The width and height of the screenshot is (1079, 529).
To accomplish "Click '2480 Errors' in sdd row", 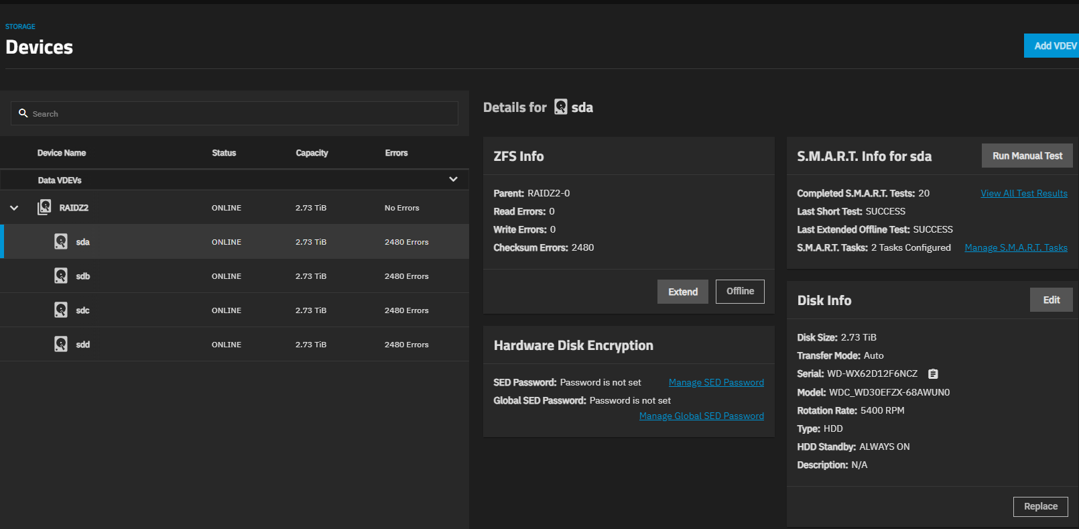I will [x=407, y=345].
